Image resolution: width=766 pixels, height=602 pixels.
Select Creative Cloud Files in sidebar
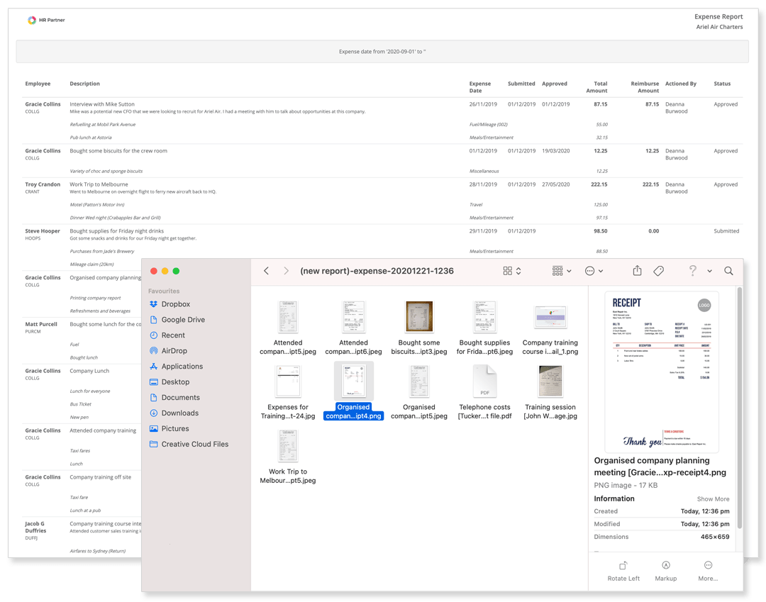pos(194,444)
